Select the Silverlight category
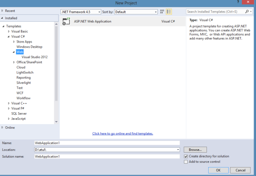Viewport: 256px width, 176px height. 23,83
